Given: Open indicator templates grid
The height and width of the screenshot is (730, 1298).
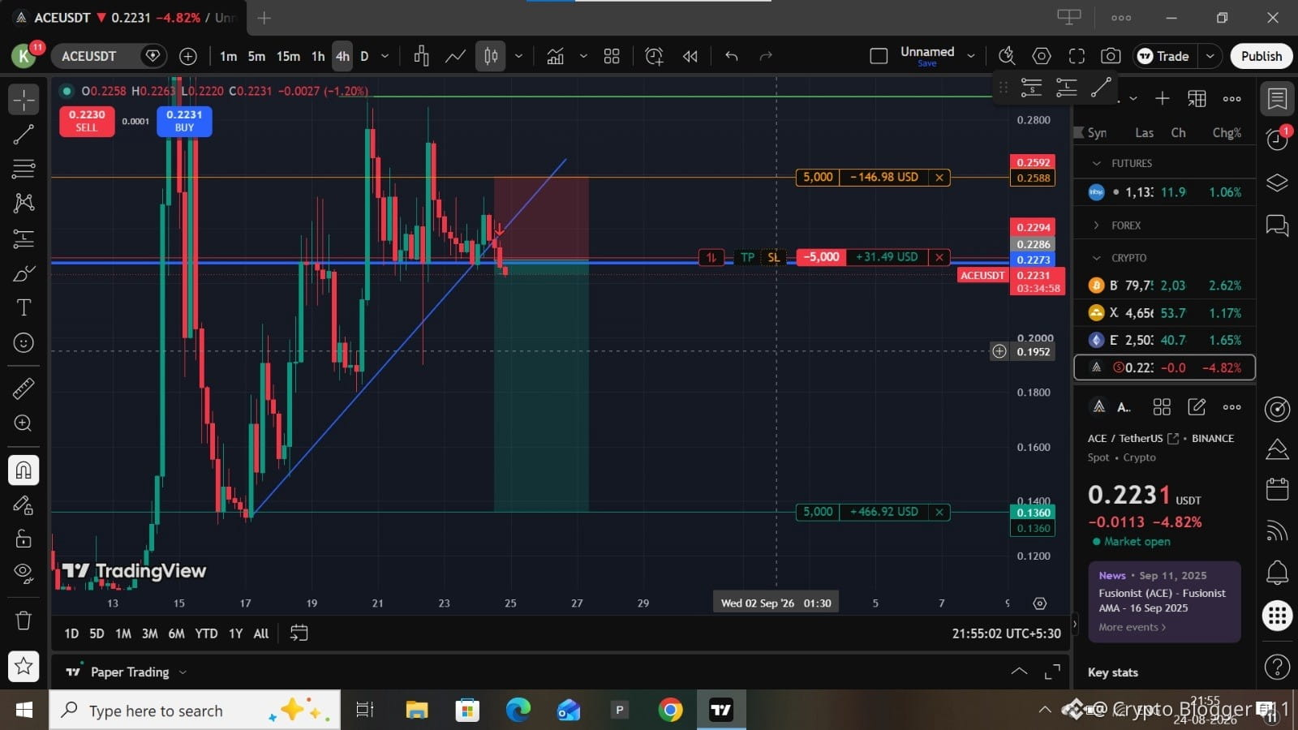Looking at the screenshot, I should 612,56.
